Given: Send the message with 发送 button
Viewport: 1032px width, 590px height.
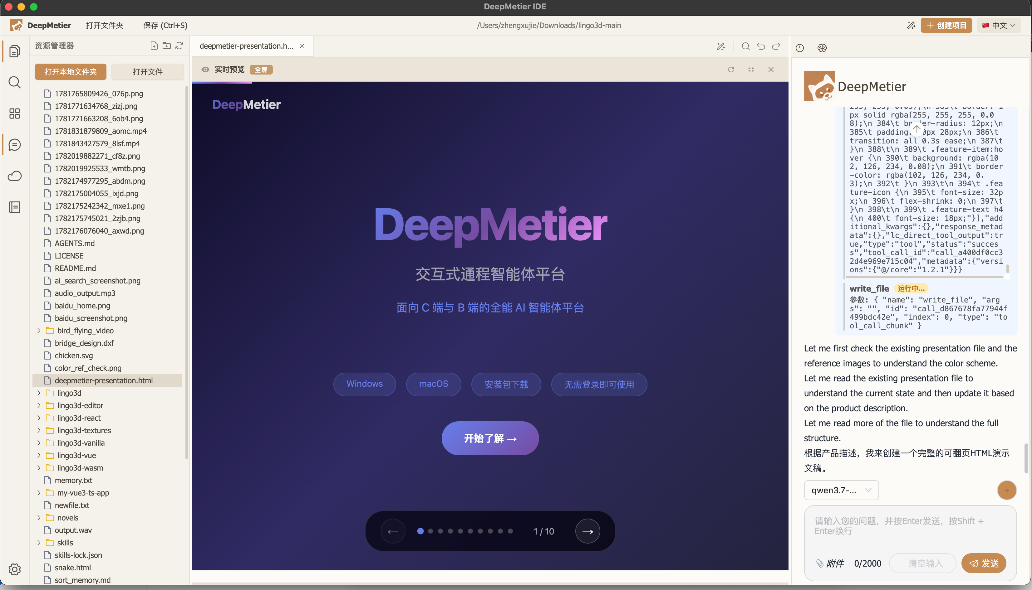Looking at the screenshot, I should pyautogui.click(x=984, y=563).
